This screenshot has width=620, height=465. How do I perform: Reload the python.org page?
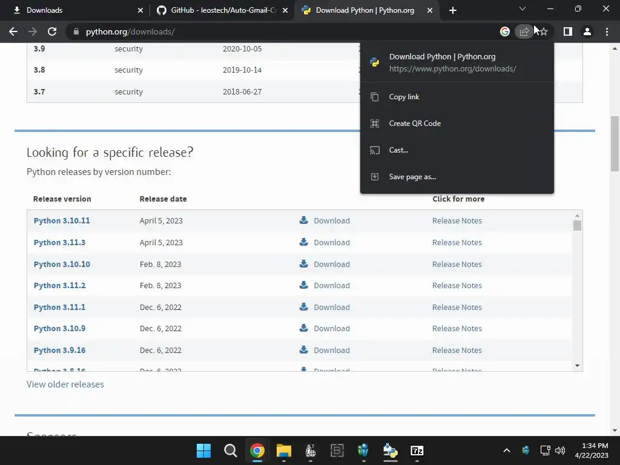point(52,31)
